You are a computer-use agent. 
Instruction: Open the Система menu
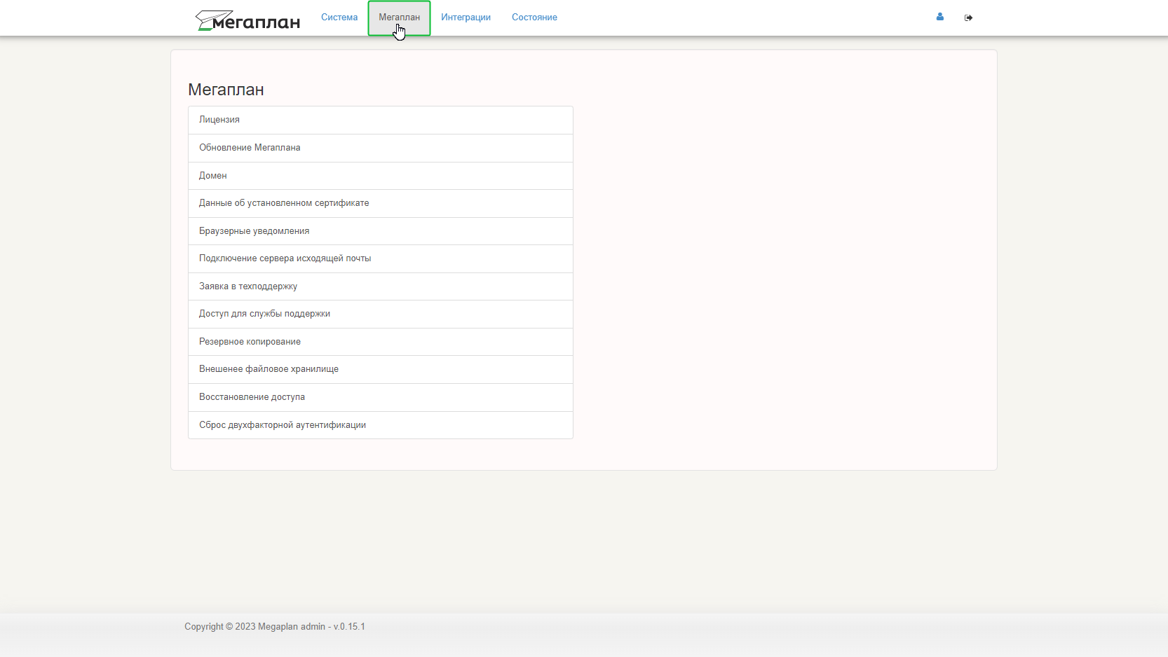[339, 18]
